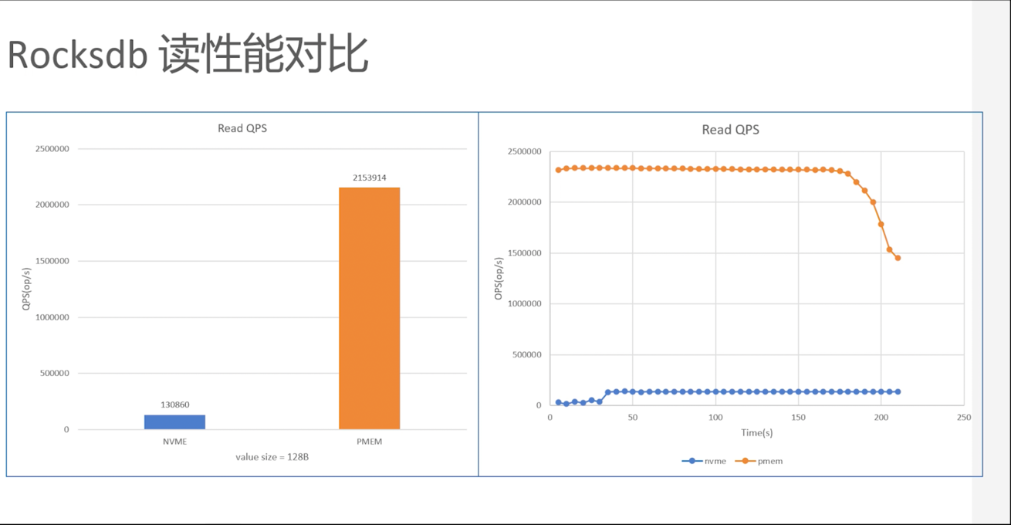Select the 500000 tick on the bar chart

[x=55, y=373]
